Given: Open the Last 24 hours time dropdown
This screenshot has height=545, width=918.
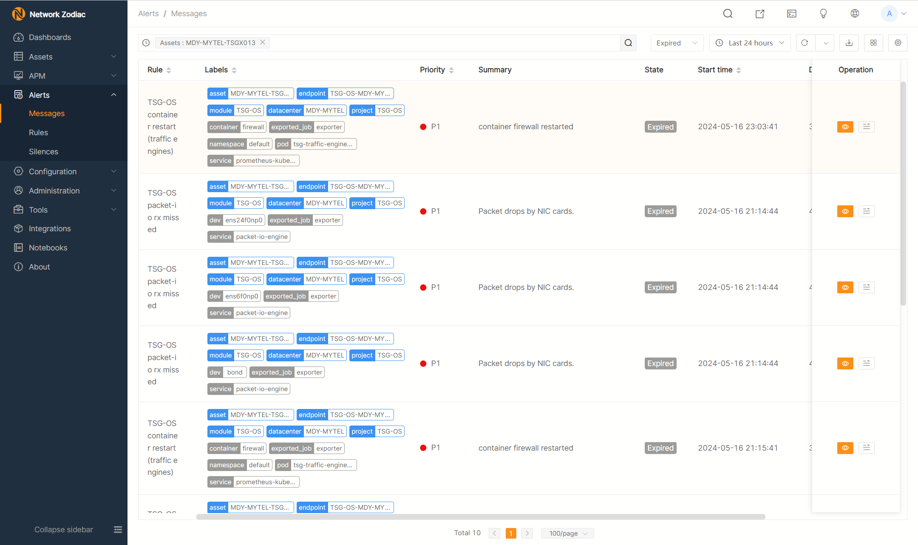Looking at the screenshot, I should pos(750,43).
